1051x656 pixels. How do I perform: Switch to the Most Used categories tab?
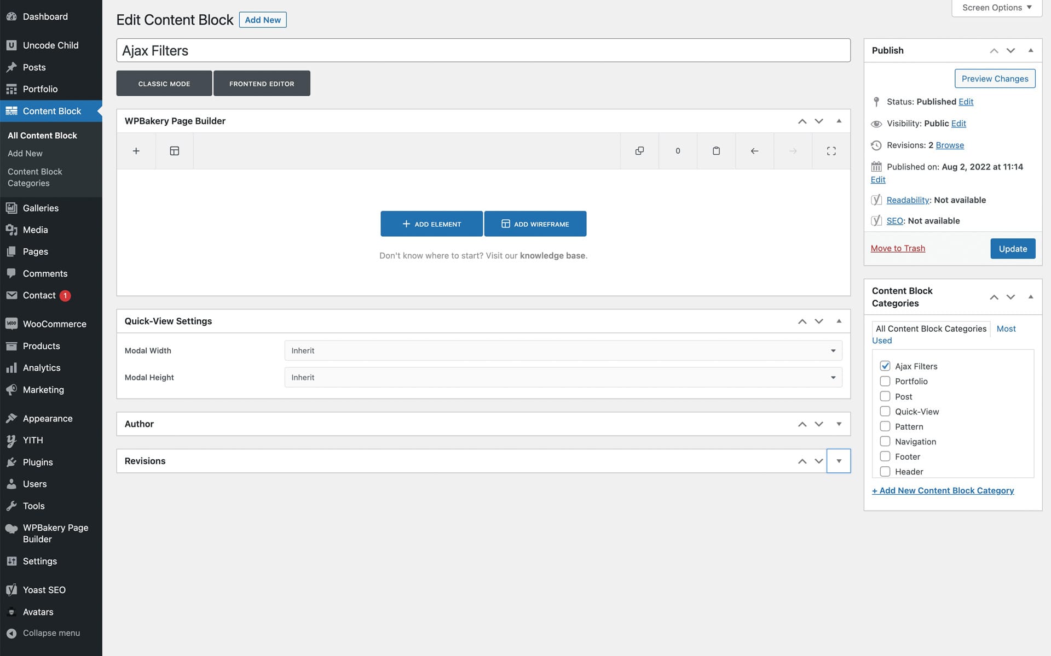click(1006, 329)
